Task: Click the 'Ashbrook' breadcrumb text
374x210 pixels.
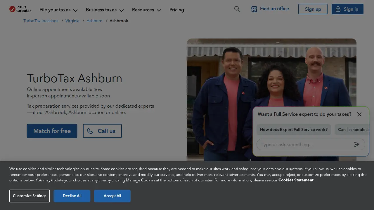Action: pos(119,21)
